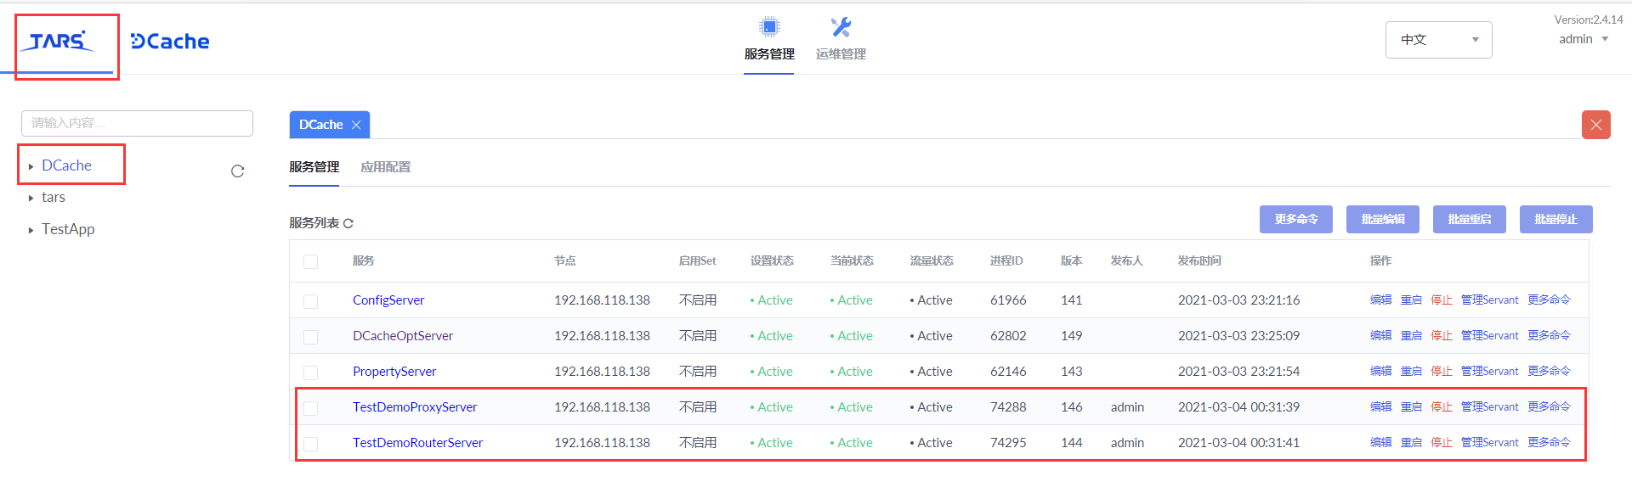The height and width of the screenshot is (493, 1632).
Task: Expand the DCache tree arrow
Action: (31, 166)
